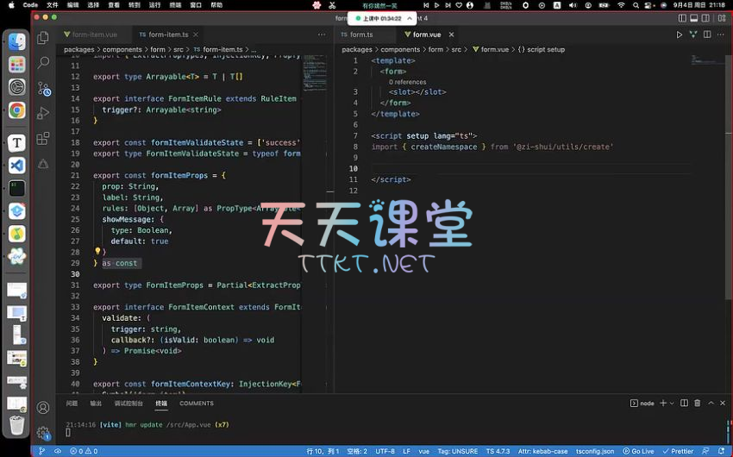
Task: Switch to the form-item.vue tab
Action: (91, 34)
